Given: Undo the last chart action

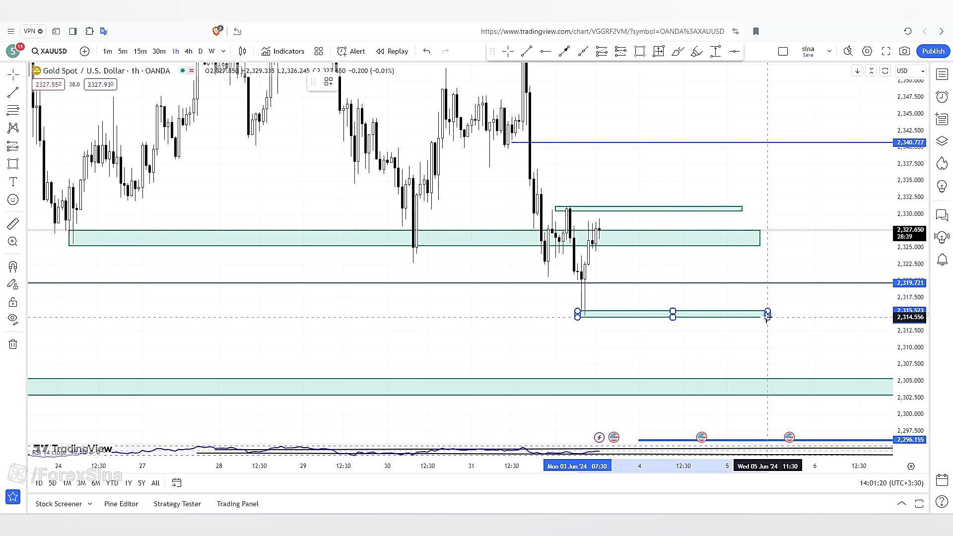Looking at the screenshot, I should coord(426,51).
